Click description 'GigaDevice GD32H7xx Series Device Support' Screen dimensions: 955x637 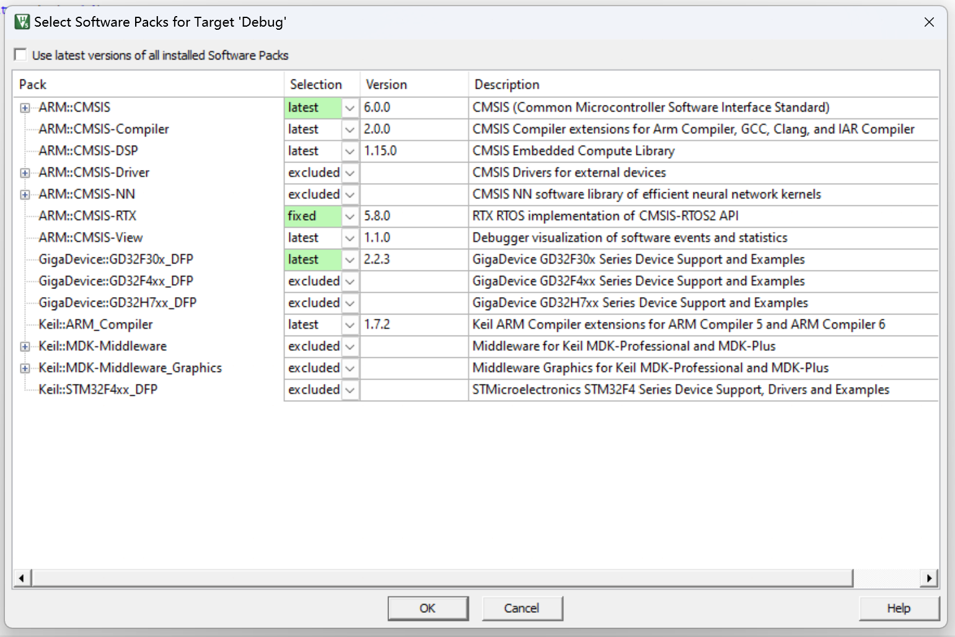[x=640, y=303]
